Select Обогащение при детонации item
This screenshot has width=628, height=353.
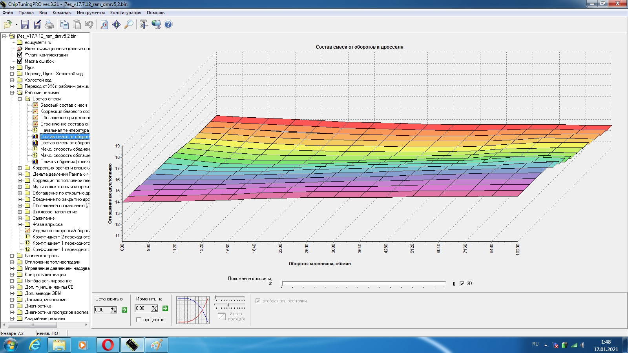(65, 118)
